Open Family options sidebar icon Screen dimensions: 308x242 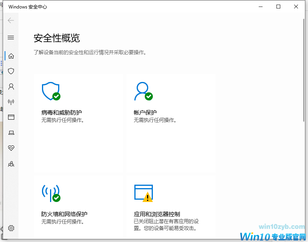pyautogui.click(x=11, y=164)
